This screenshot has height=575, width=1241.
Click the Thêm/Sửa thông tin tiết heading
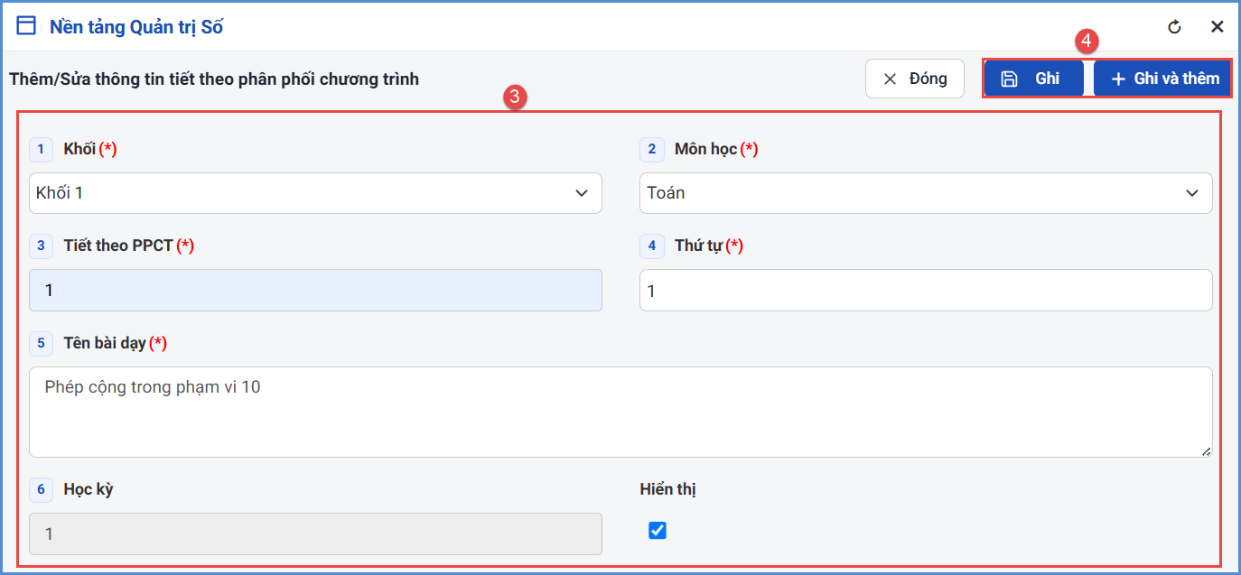pos(214,79)
